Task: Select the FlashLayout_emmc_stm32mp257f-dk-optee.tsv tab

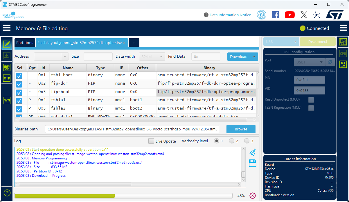Action: coord(80,43)
